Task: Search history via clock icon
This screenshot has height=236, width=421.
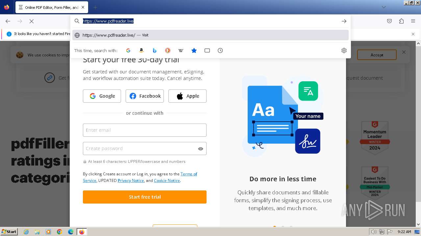Action: pyautogui.click(x=220, y=50)
